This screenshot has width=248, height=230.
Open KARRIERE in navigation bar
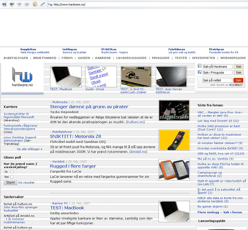point(103,58)
